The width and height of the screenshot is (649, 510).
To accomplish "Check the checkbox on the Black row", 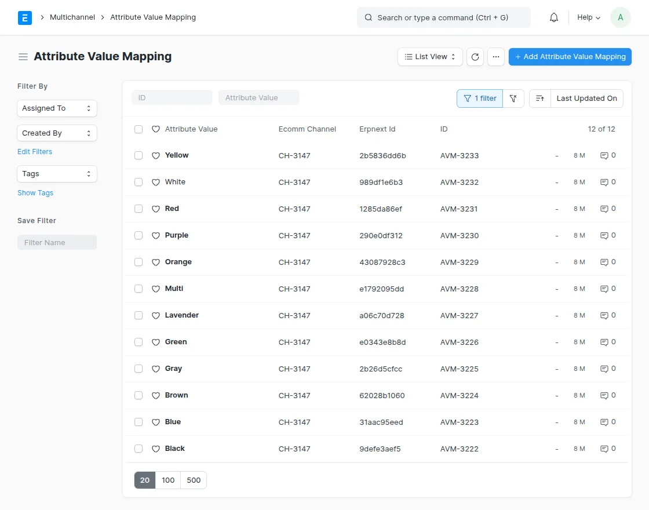I will (138, 449).
